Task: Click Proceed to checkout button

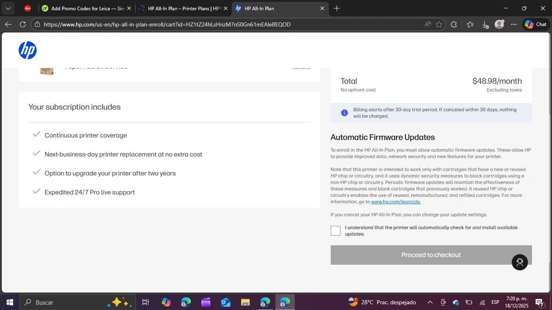Action: pos(431,255)
